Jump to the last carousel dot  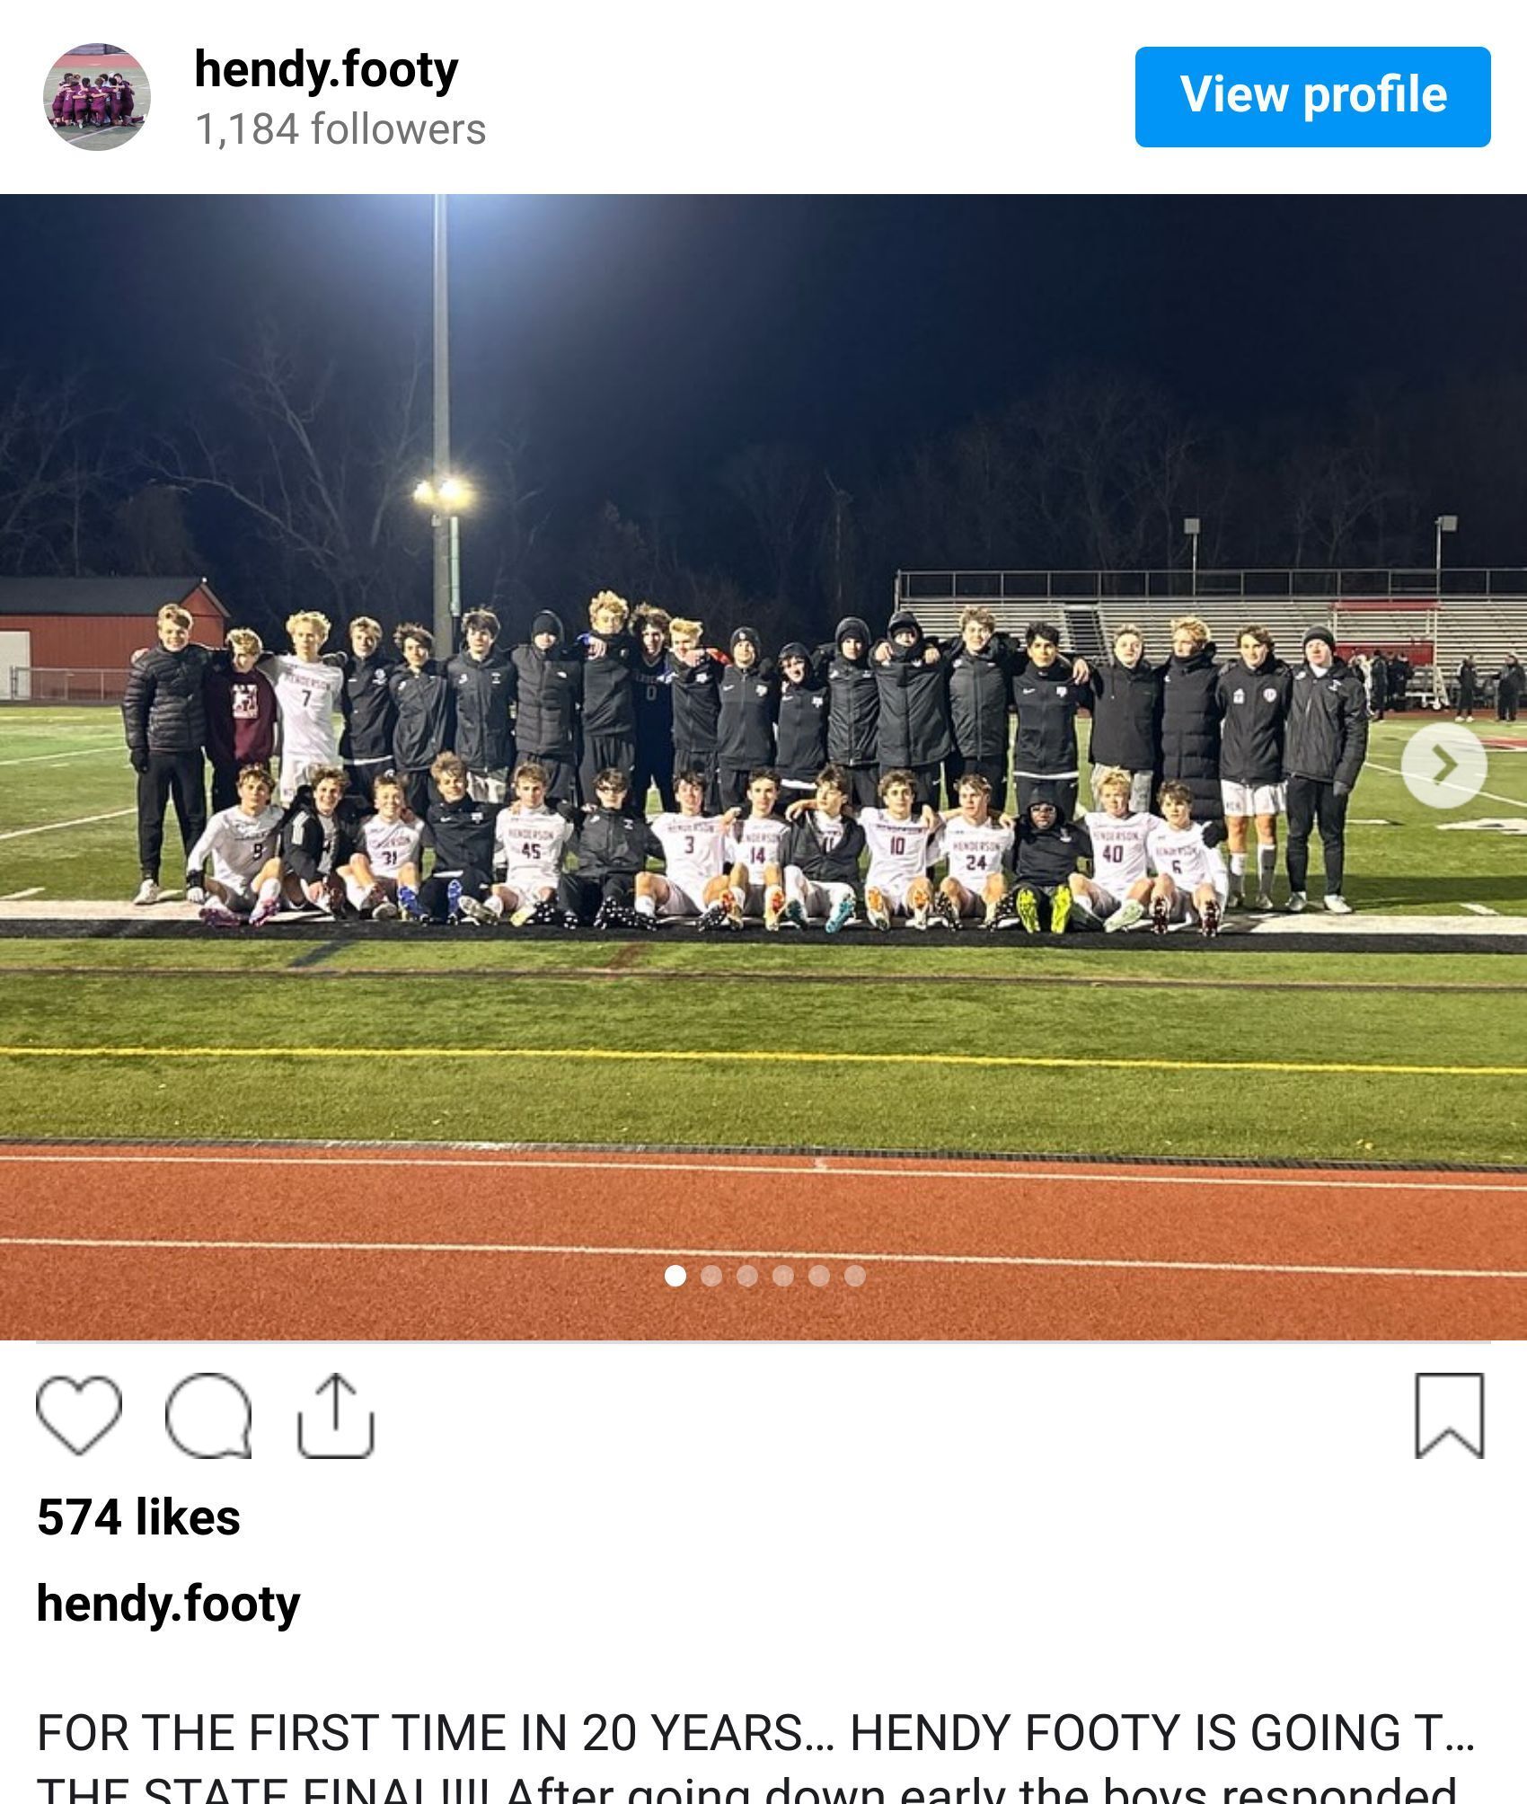pyautogui.click(x=855, y=1276)
